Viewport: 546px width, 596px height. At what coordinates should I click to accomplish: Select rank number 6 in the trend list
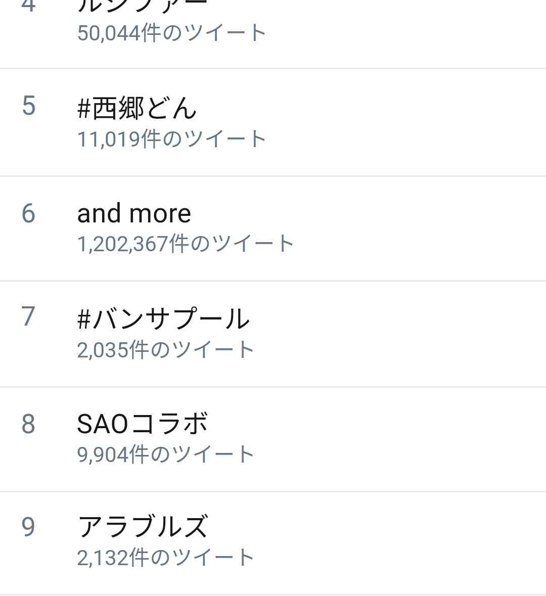28,213
